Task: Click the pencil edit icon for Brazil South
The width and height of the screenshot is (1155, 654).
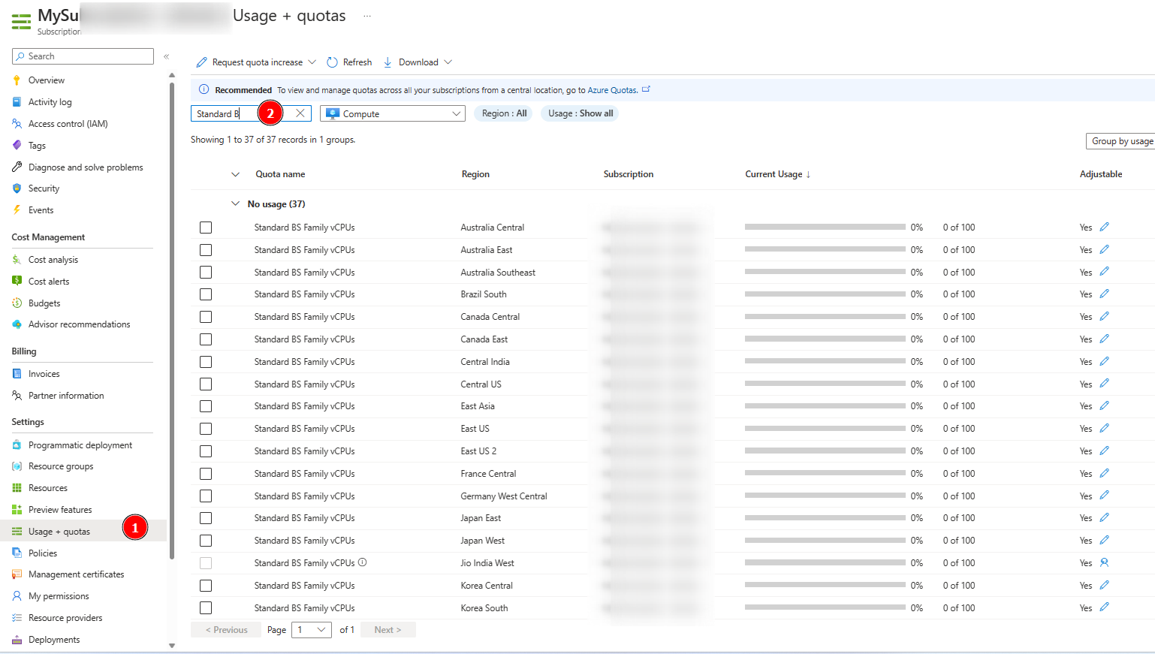Action: tap(1104, 294)
